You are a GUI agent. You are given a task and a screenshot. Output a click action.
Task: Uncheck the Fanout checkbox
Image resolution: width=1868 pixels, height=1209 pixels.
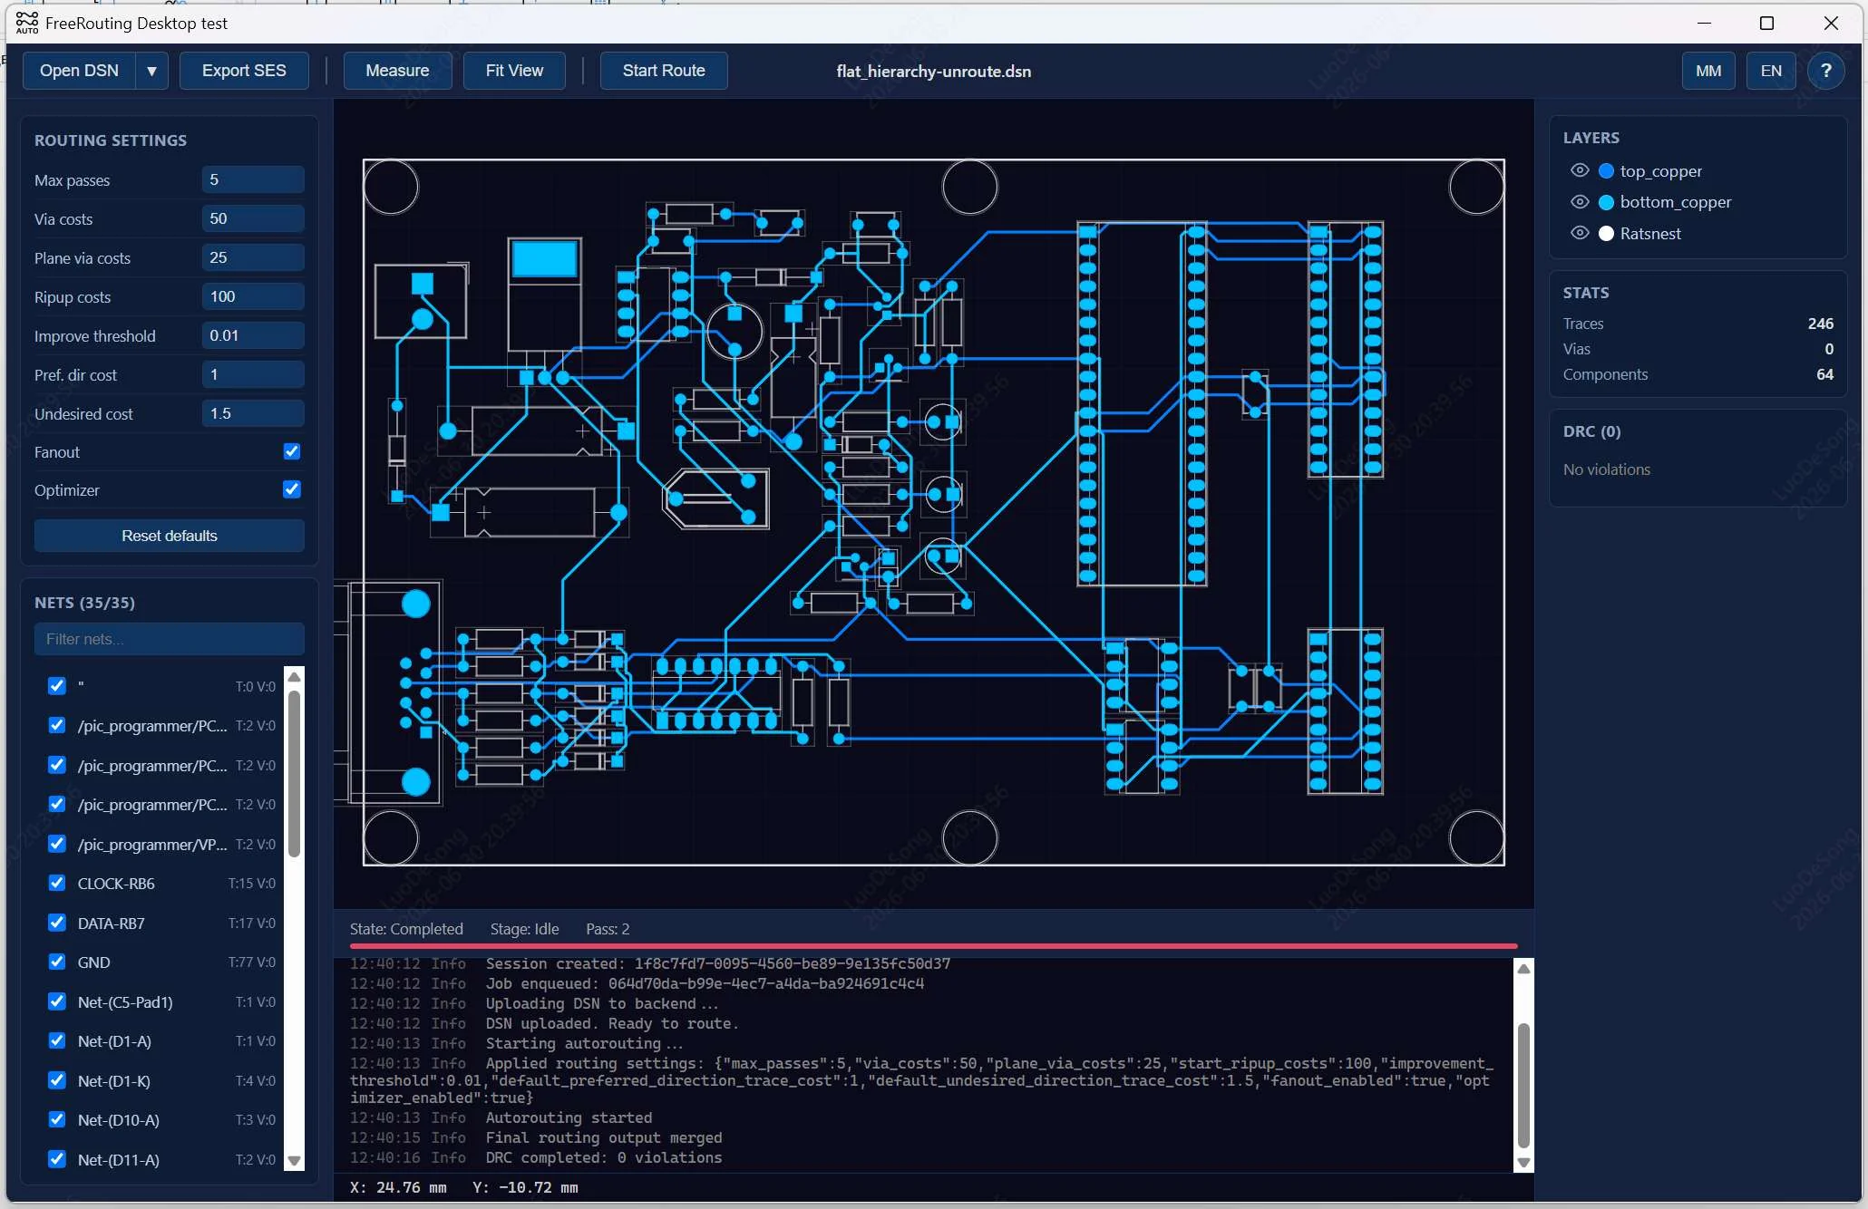tap(292, 451)
